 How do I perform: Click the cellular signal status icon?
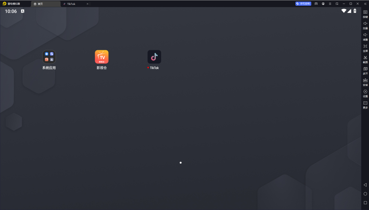(x=349, y=11)
